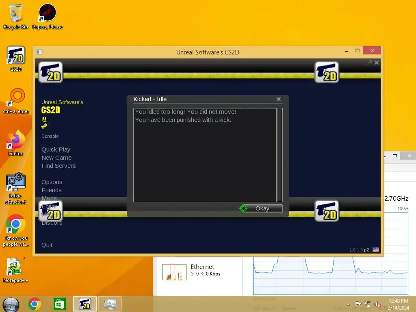416x312 pixels.
Task: Select the Firefox desktop shortcut
Action: [16, 143]
